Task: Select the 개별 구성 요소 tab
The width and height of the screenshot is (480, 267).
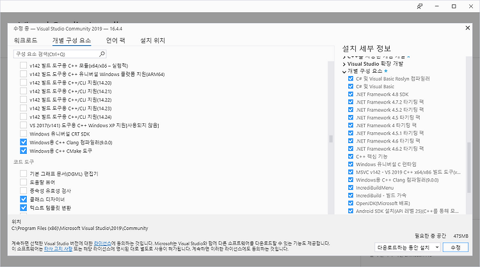Action: [x=72, y=40]
